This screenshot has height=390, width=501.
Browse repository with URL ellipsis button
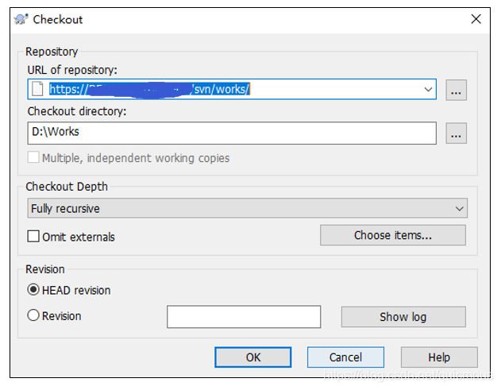tap(456, 90)
